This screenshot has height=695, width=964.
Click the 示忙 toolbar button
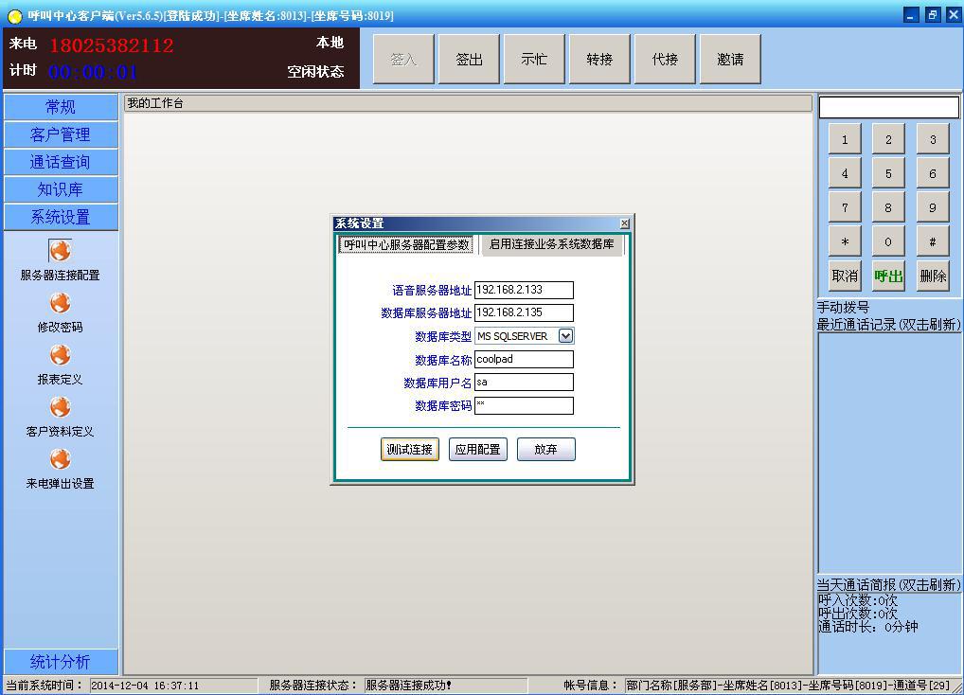[534, 60]
